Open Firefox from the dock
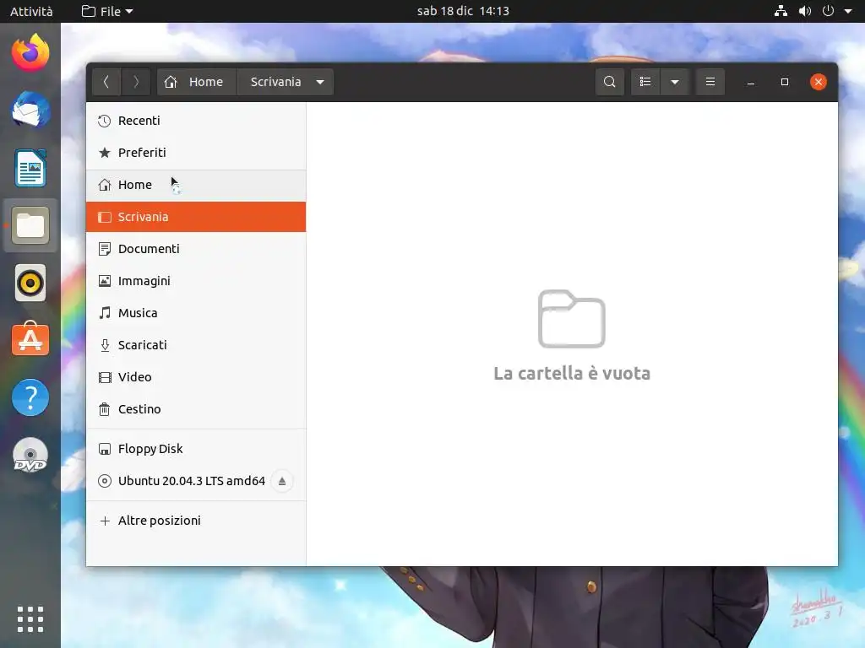865x648 pixels. click(x=30, y=53)
